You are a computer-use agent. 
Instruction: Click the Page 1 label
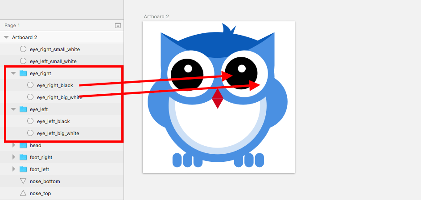click(x=12, y=25)
